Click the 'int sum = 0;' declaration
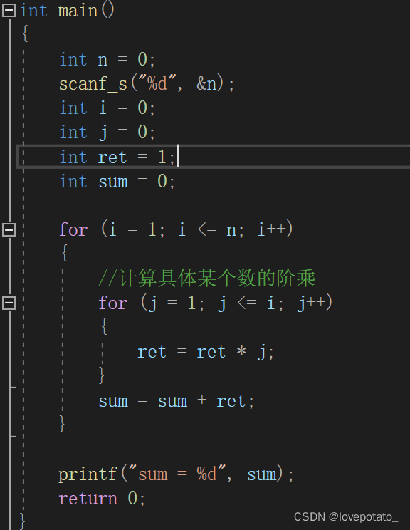The height and width of the screenshot is (530, 410). point(117,182)
